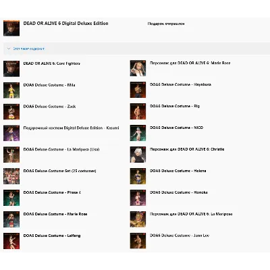Viewport: 270px width, 270px height.
Task: Open DOA6 Deluxe Costume - La Mariposa (Lisa)
Action: coord(61,149)
